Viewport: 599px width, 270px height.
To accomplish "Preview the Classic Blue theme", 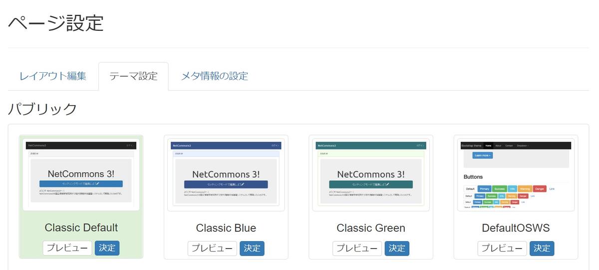I will (213, 248).
